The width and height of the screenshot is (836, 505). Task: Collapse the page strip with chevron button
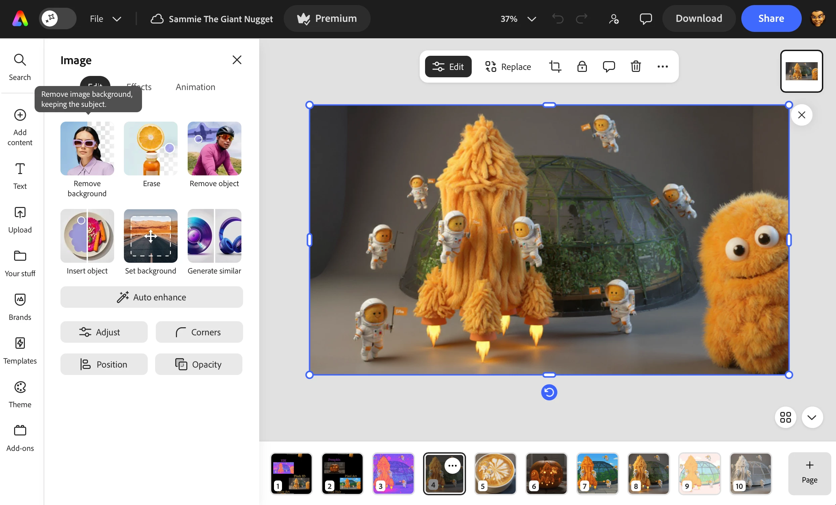tap(812, 417)
